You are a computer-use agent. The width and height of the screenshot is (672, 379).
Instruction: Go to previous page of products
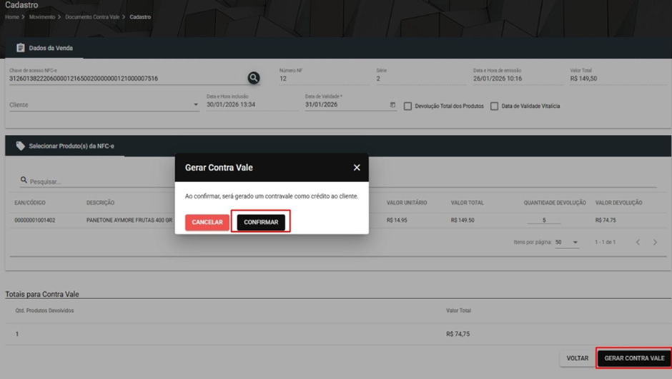[x=638, y=242]
